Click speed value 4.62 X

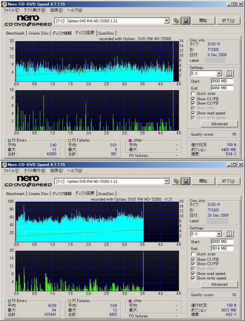231,314
